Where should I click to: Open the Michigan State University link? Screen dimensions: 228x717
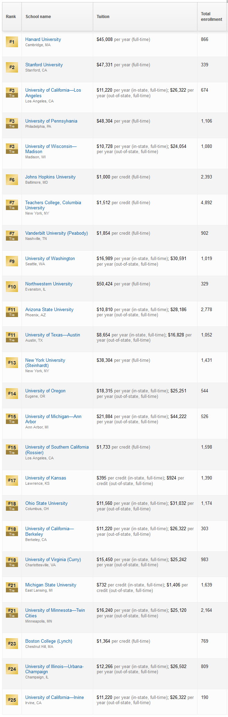[51, 585]
